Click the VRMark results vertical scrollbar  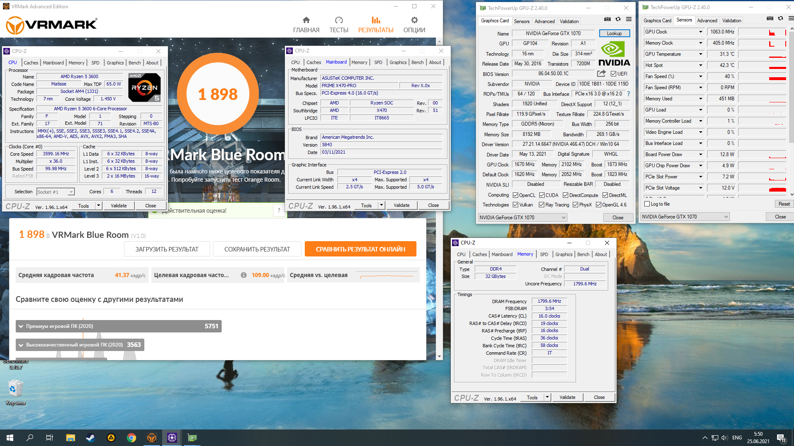pos(439,199)
